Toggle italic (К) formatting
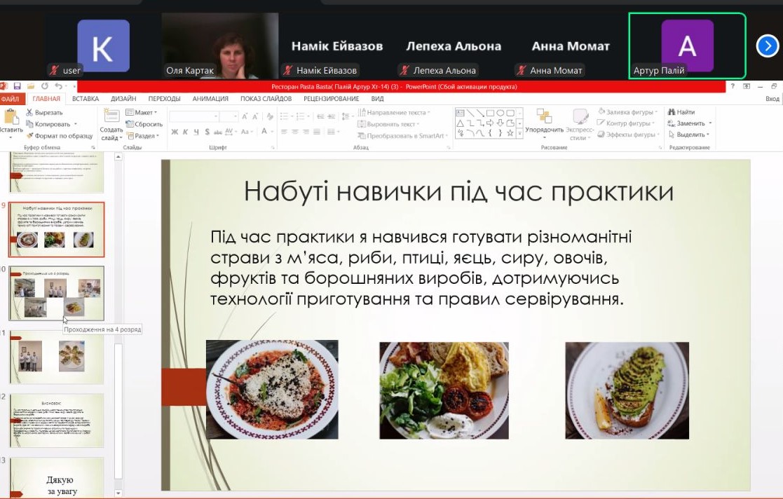Image resolution: width=783 pixels, height=499 pixels. (186, 132)
